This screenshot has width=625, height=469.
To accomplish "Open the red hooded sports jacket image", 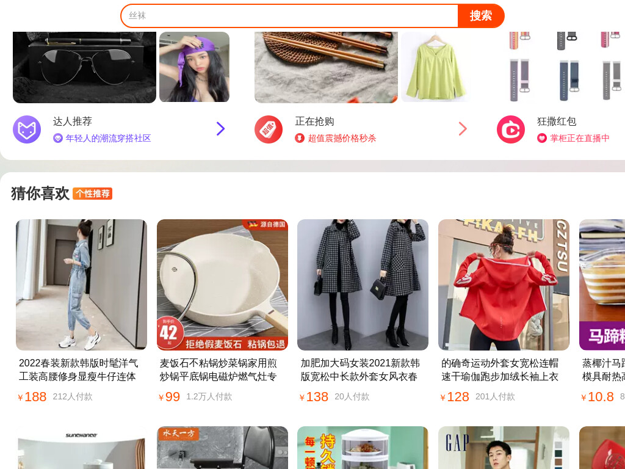I will coord(504,285).
